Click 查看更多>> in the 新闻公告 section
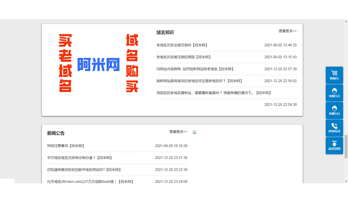The width and height of the screenshot is (348, 203). click(x=178, y=132)
